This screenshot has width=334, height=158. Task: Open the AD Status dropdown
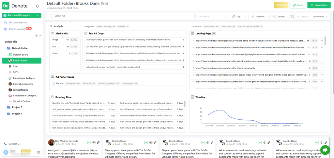(303, 16)
